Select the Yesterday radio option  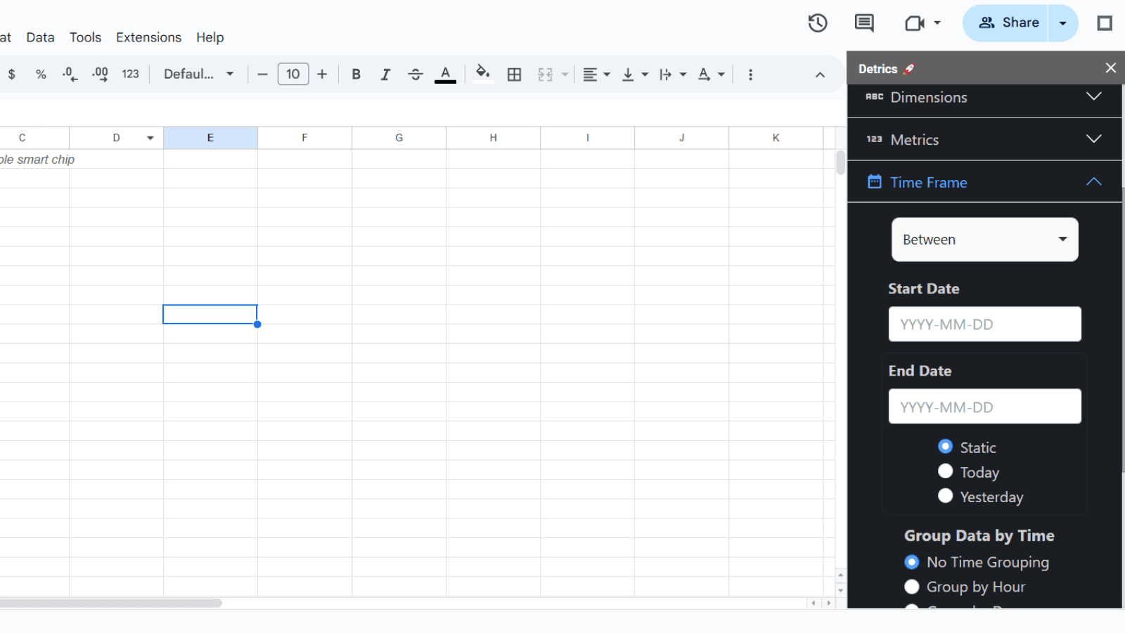[946, 497]
